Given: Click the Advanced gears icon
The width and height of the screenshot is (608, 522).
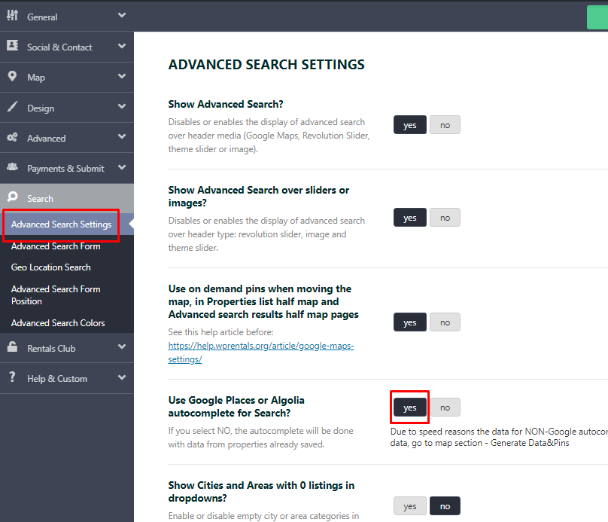Looking at the screenshot, I should pos(12,138).
